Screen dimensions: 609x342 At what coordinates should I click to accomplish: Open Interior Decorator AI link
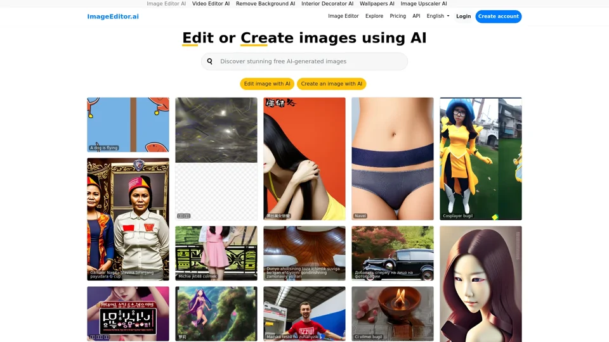[327, 4]
